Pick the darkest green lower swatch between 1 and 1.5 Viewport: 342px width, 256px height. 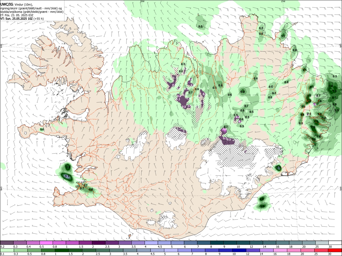[x=61, y=250]
